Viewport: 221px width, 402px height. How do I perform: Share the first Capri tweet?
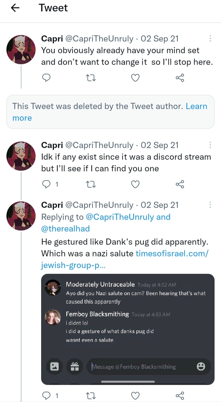(x=180, y=78)
